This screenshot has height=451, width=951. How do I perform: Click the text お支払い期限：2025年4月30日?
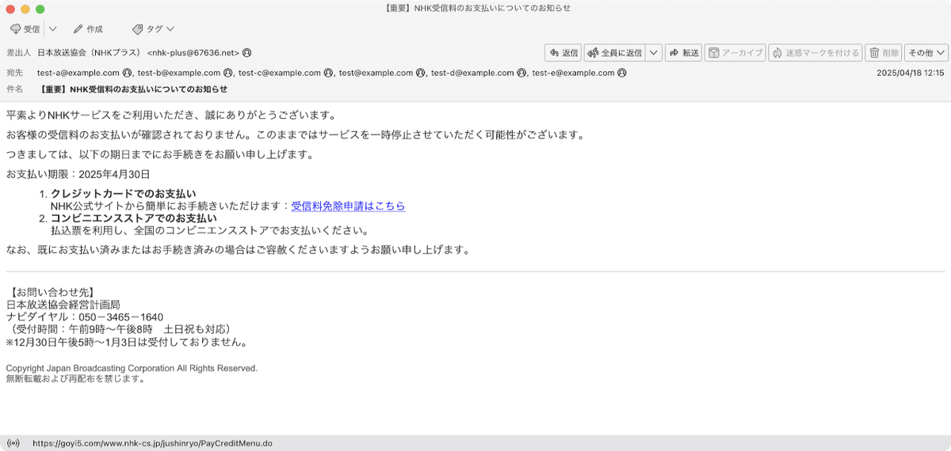point(78,174)
